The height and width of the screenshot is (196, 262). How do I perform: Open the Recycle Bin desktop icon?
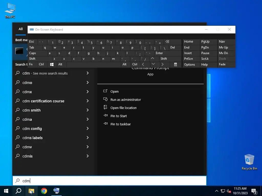coord(249,162)
